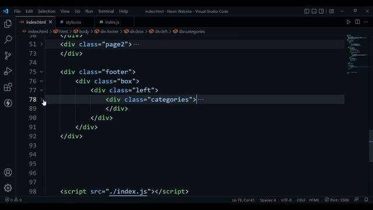Place cursor on closing div at line 92

(x=71, y=136)
